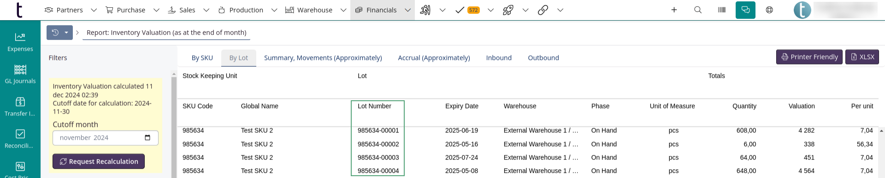Open the checkmark tasks icon with 572 badge
The image size is (885, 178).
pos(467,10)
